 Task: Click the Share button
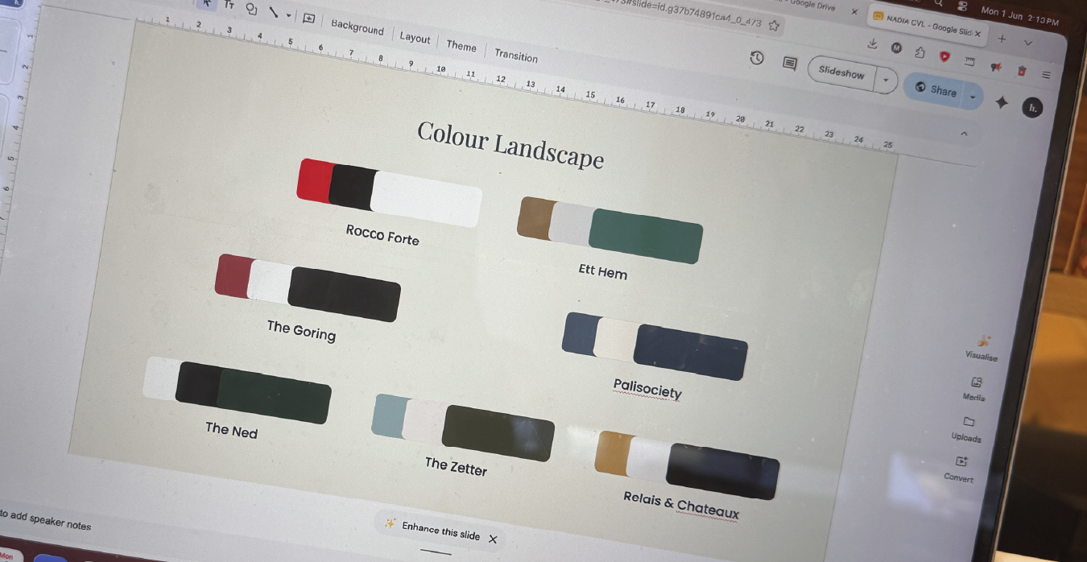click(x=936, y=89)
